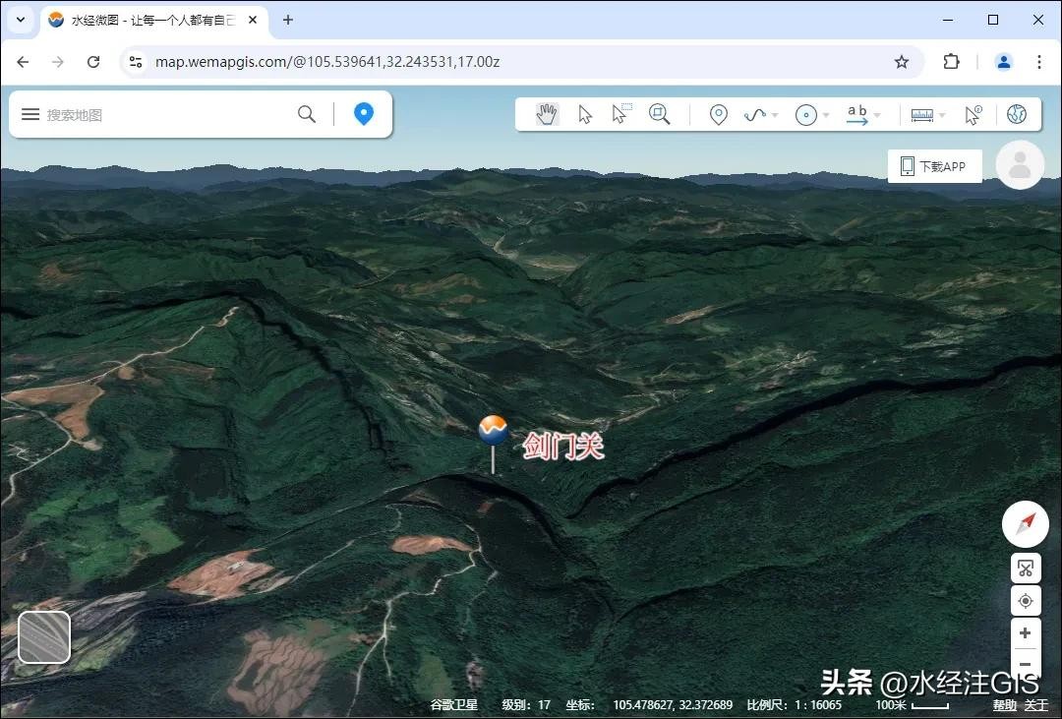
Task: Click the 下载APP button
Action: 934,166
